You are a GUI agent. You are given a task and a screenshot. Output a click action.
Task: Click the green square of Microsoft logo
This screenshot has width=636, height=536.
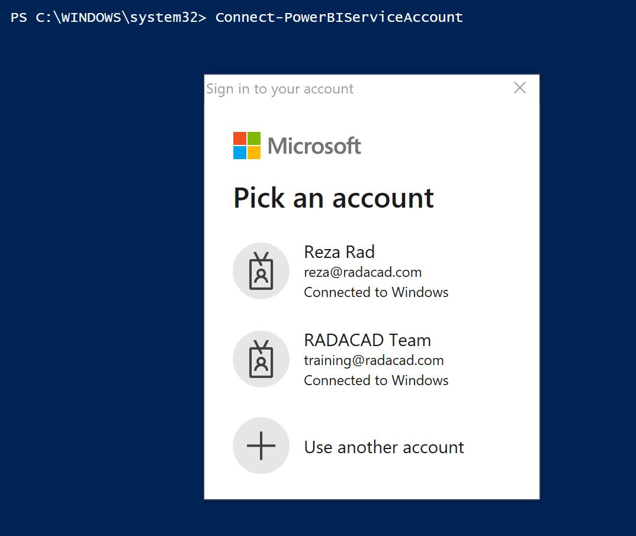click(254, 138)
